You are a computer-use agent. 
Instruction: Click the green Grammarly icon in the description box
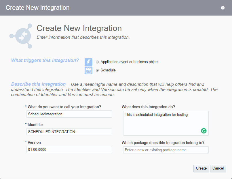204,131
